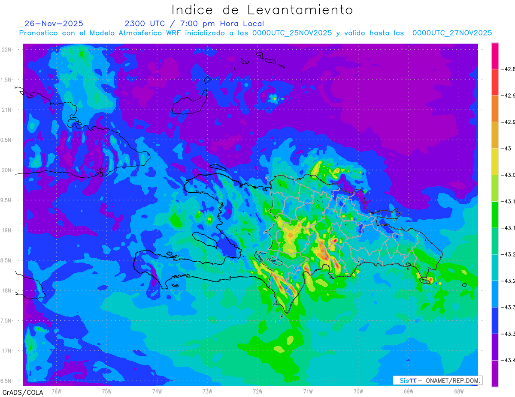
Task: Select the '69W' longitude label
Action: coord(409,391)
